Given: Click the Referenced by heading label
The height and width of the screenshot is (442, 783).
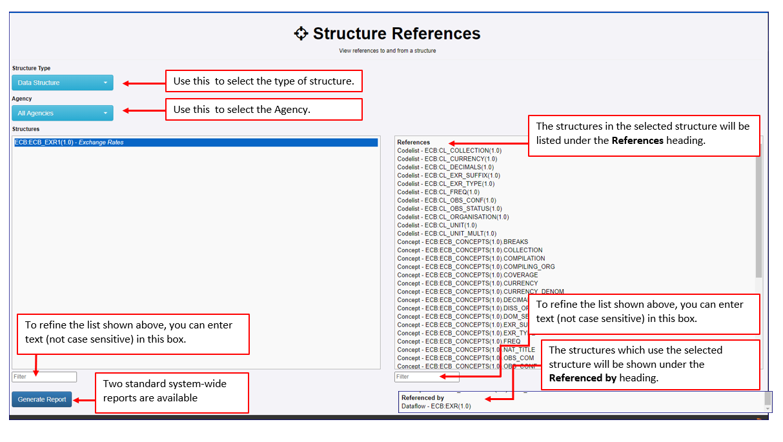Looking at the screenshot, I should point(422,398).
